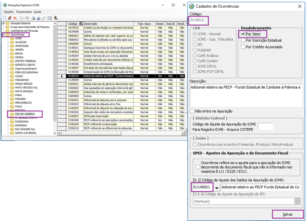306x221 pixels.
Task: Click the Print toolbar icon
Action: (33, 18)
